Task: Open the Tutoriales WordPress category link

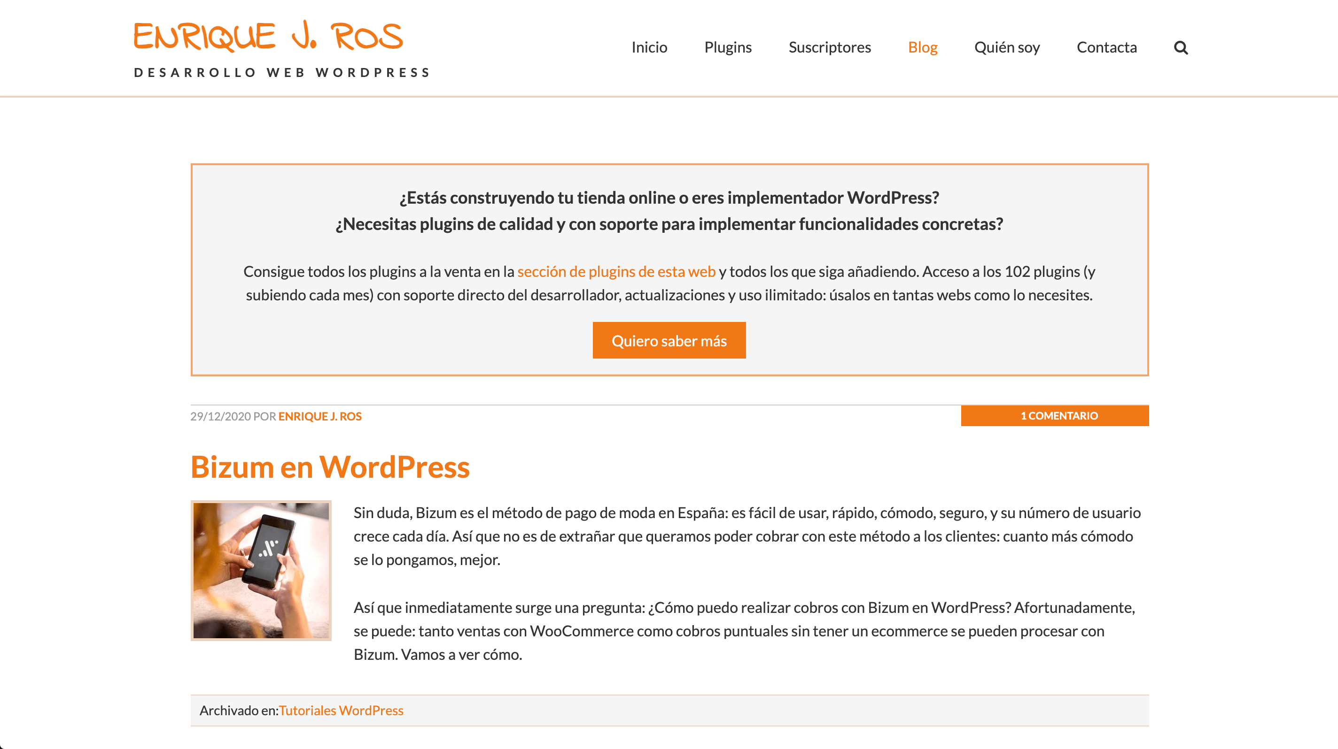Action: pyautogui.click(x=341, y=710)
